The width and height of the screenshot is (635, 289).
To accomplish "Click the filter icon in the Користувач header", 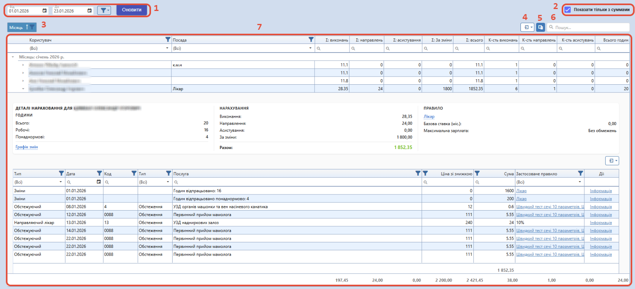I will [x=168, y=40].
